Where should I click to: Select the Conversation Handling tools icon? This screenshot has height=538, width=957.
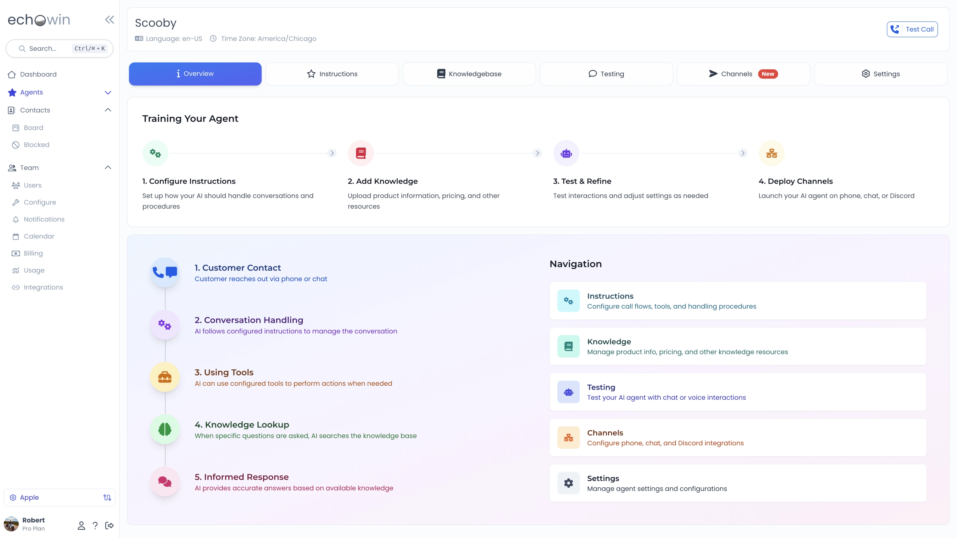click(x=165, y=324)
